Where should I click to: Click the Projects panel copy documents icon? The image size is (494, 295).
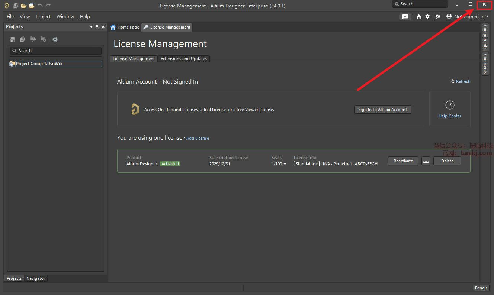click(23, 39)
